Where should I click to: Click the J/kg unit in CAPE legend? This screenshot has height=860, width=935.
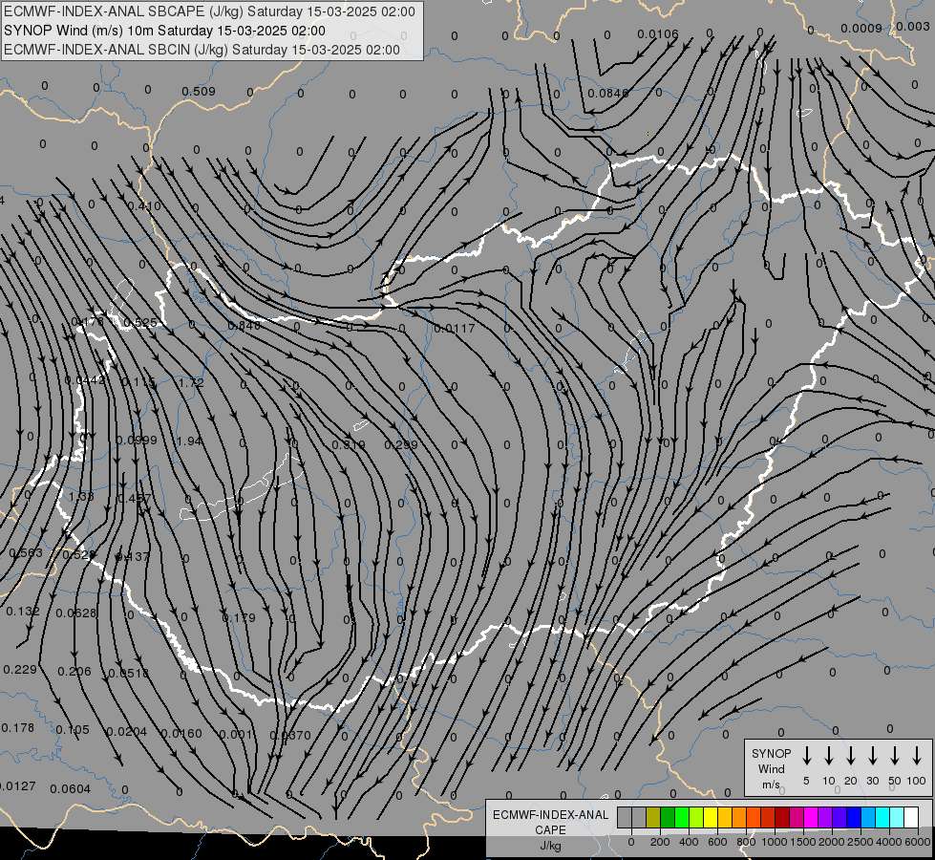click(550, 846)
